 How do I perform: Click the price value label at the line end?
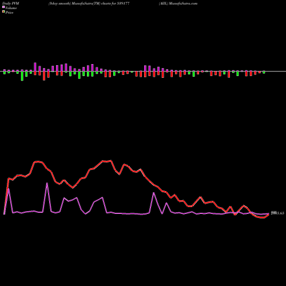[277, 213]
